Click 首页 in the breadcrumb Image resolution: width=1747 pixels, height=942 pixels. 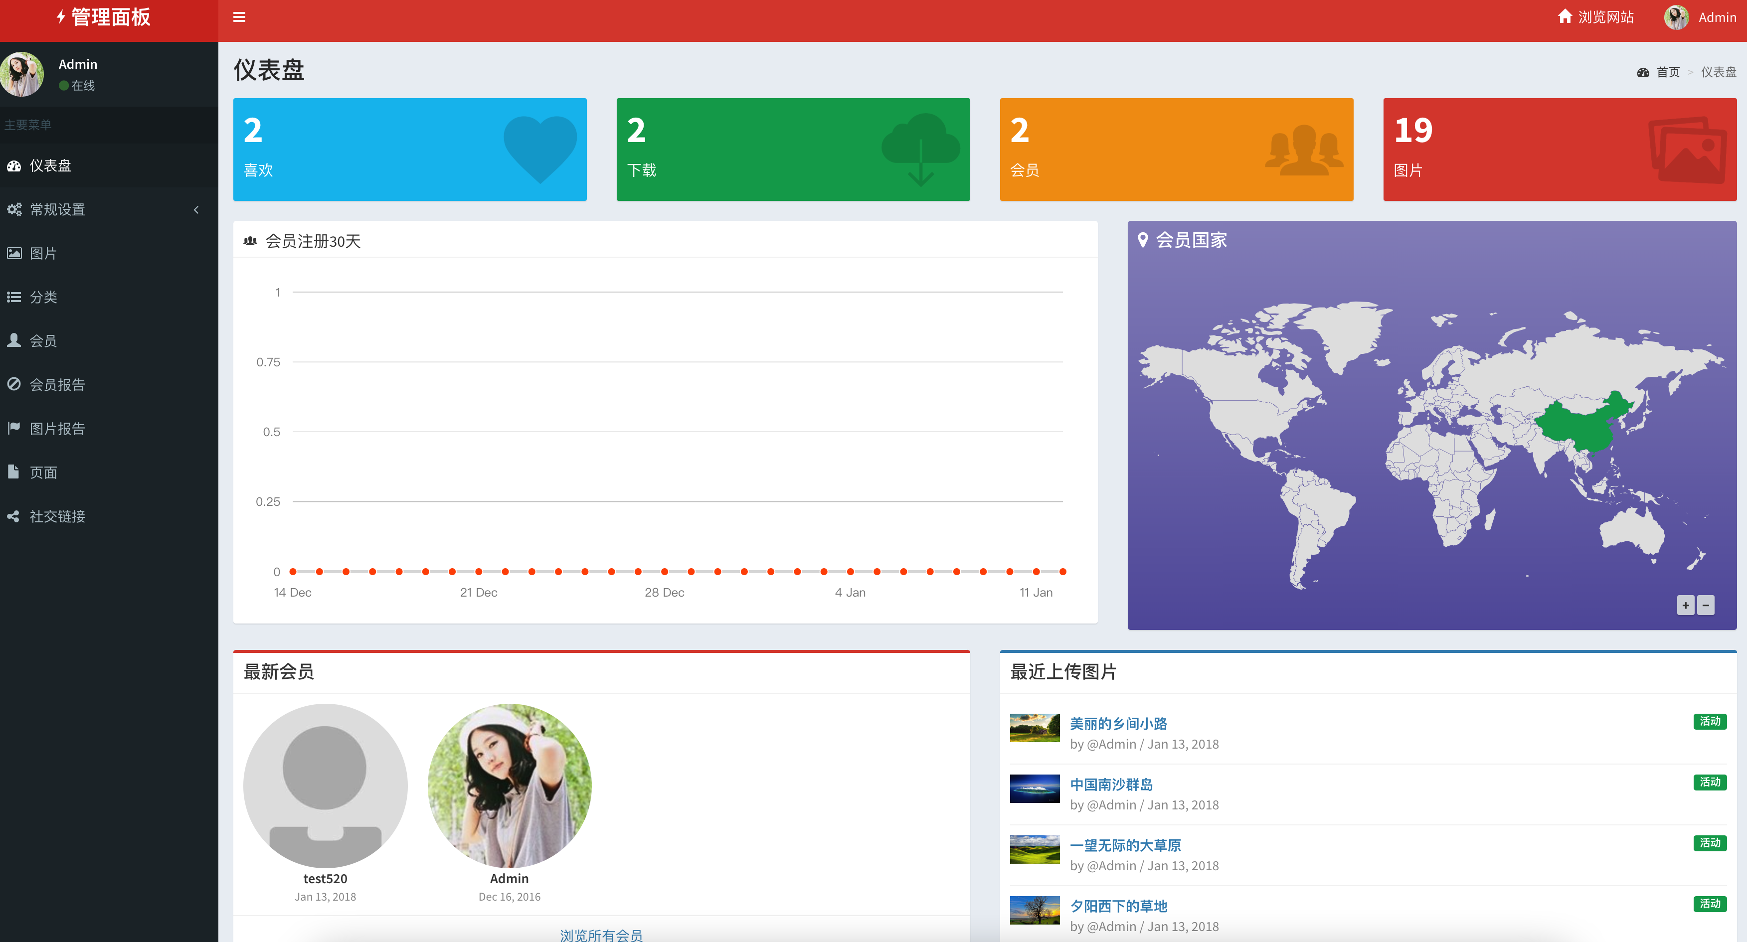point(1668,73)
